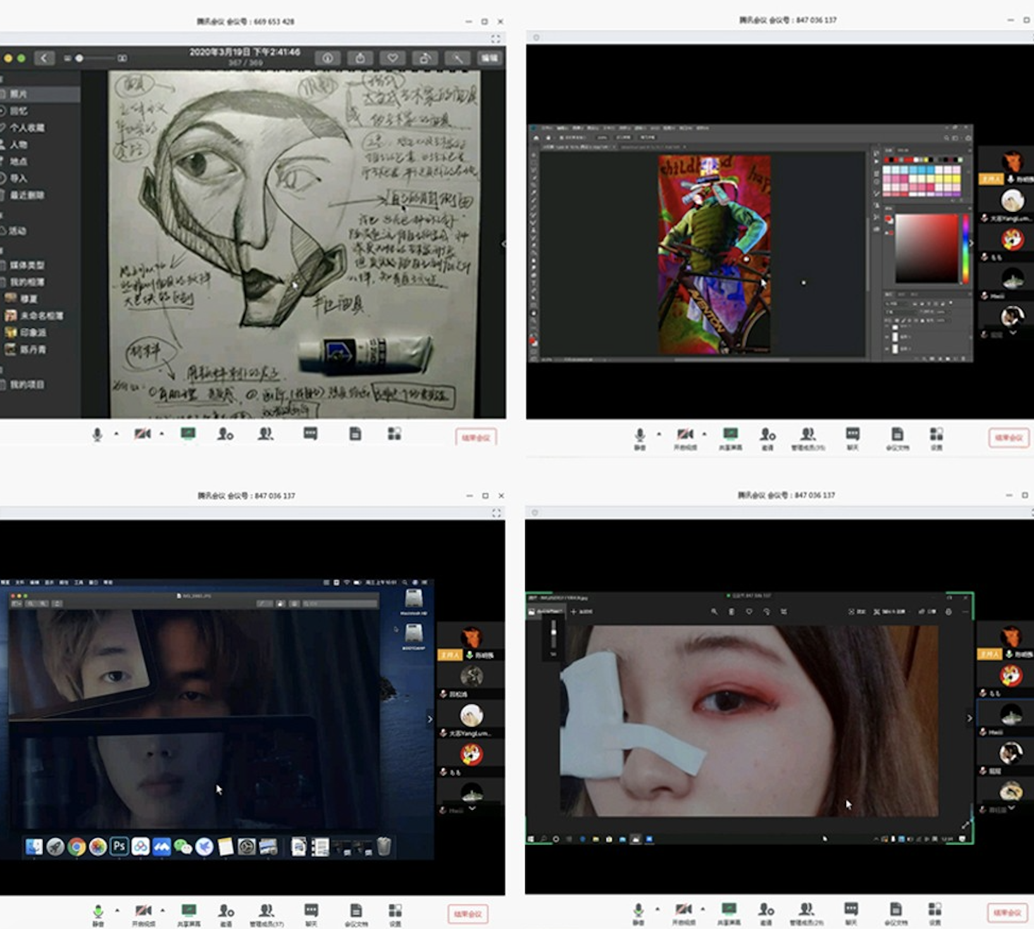This screenshot has width=1034, height=929.
Task: Open microphone options arrow in sketch meeting window
Action: point(116,434)
